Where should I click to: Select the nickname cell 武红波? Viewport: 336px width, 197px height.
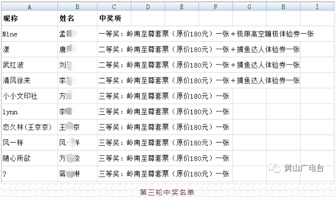29,65
